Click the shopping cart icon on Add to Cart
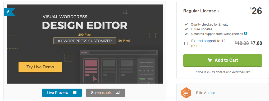Image resolution: width=269 pixels, height=101 pixels. pos(210,60)
